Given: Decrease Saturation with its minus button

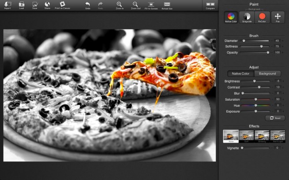Looking at the screenshot, I should 272,99.
